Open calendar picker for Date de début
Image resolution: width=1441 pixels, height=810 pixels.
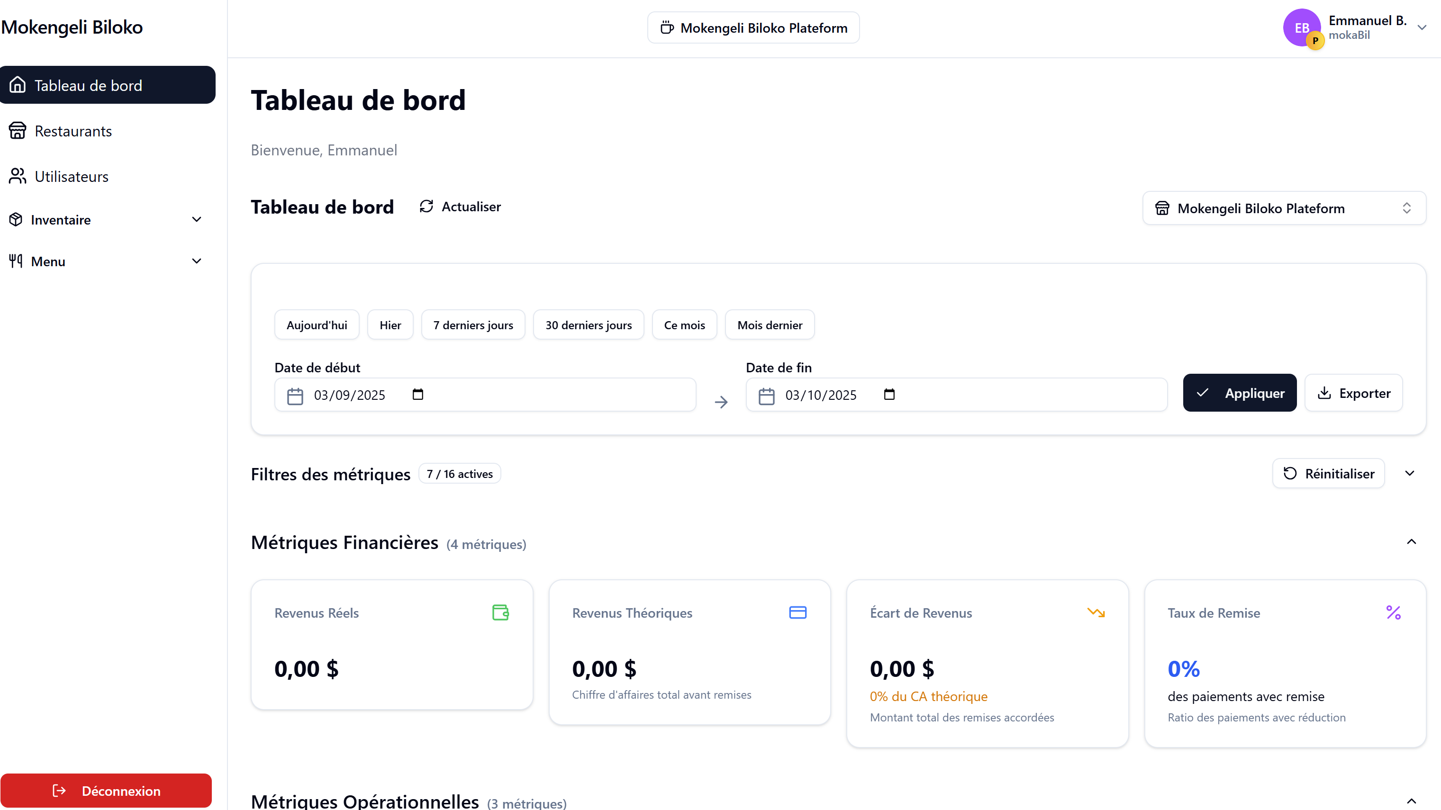417,394
